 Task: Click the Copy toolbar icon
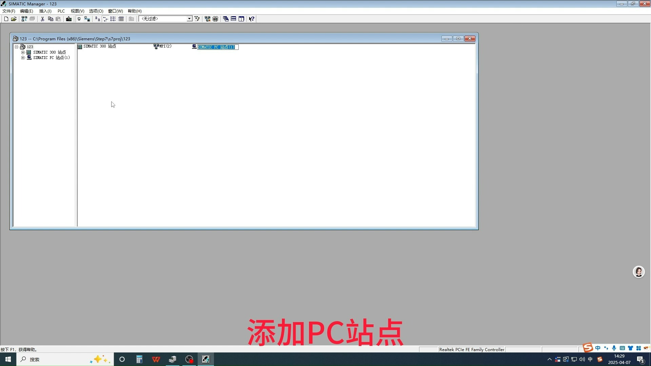tap(51, 19)
